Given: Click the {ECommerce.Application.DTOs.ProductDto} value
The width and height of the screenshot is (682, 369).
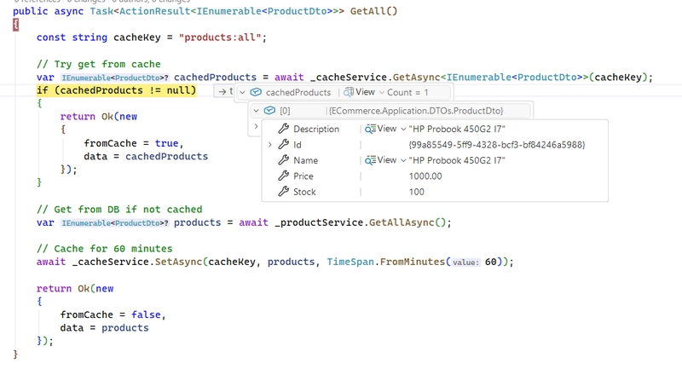Looking at the screenshot, I should point(416,111).
